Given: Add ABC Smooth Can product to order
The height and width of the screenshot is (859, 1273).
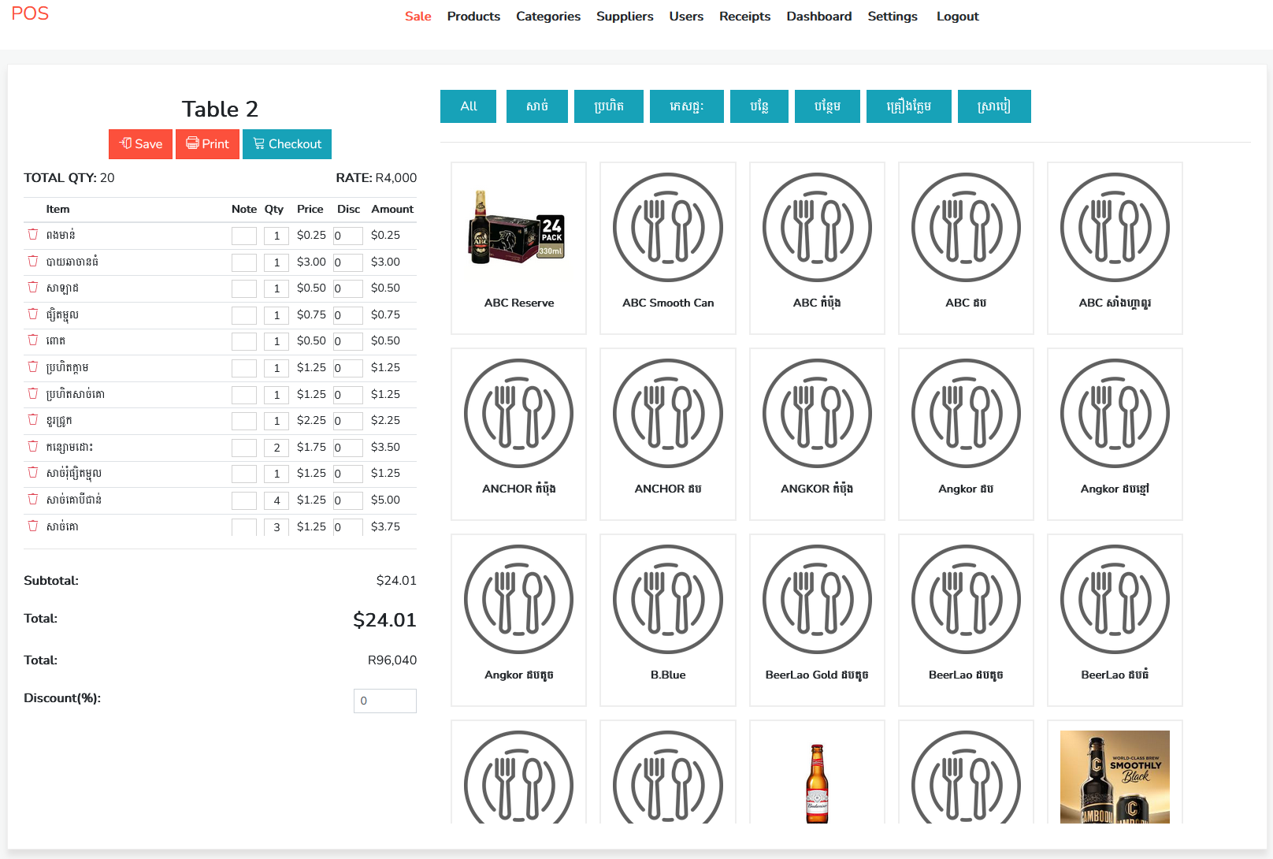Looking at the screenshot, I should (667, 247).
